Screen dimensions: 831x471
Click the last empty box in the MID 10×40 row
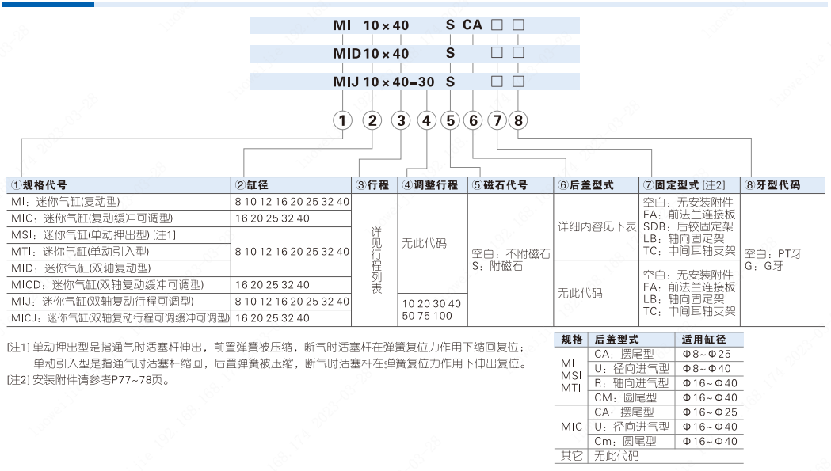pos(518,53)
